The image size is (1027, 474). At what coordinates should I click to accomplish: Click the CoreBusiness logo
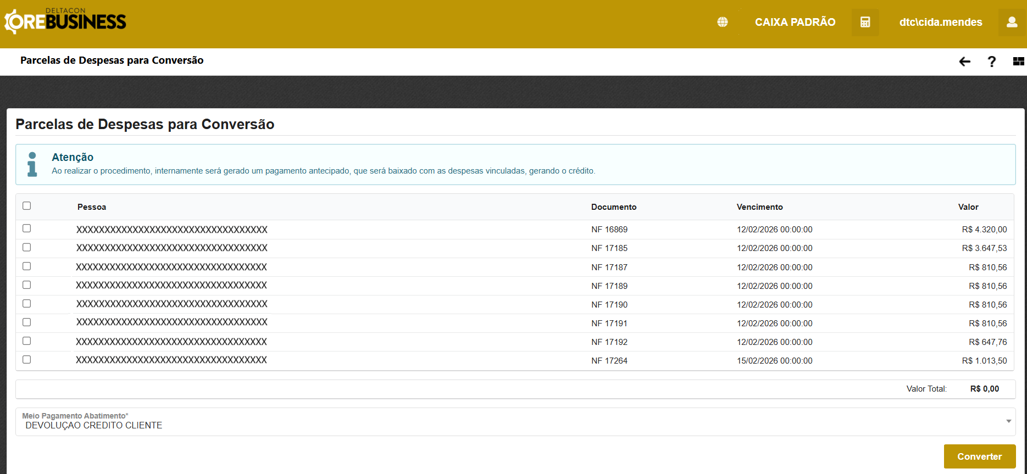click(x=65, y=22)
